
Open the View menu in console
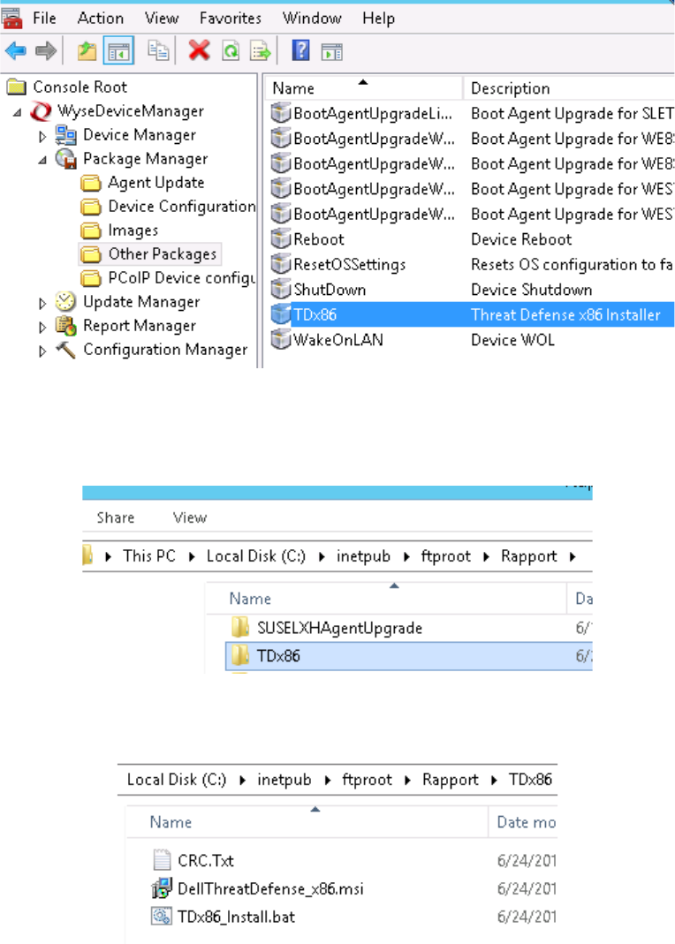(x=162, y=18)
